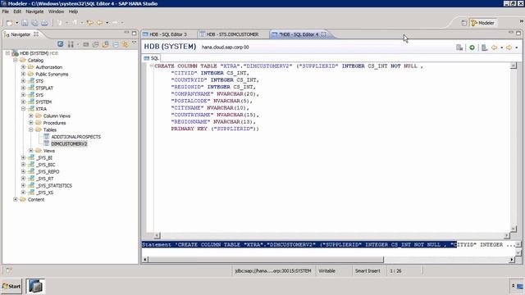Click the blue document icon after Execute
This screenshot has height=295, width=525.
pyautogui.click(x=484, y=48)
